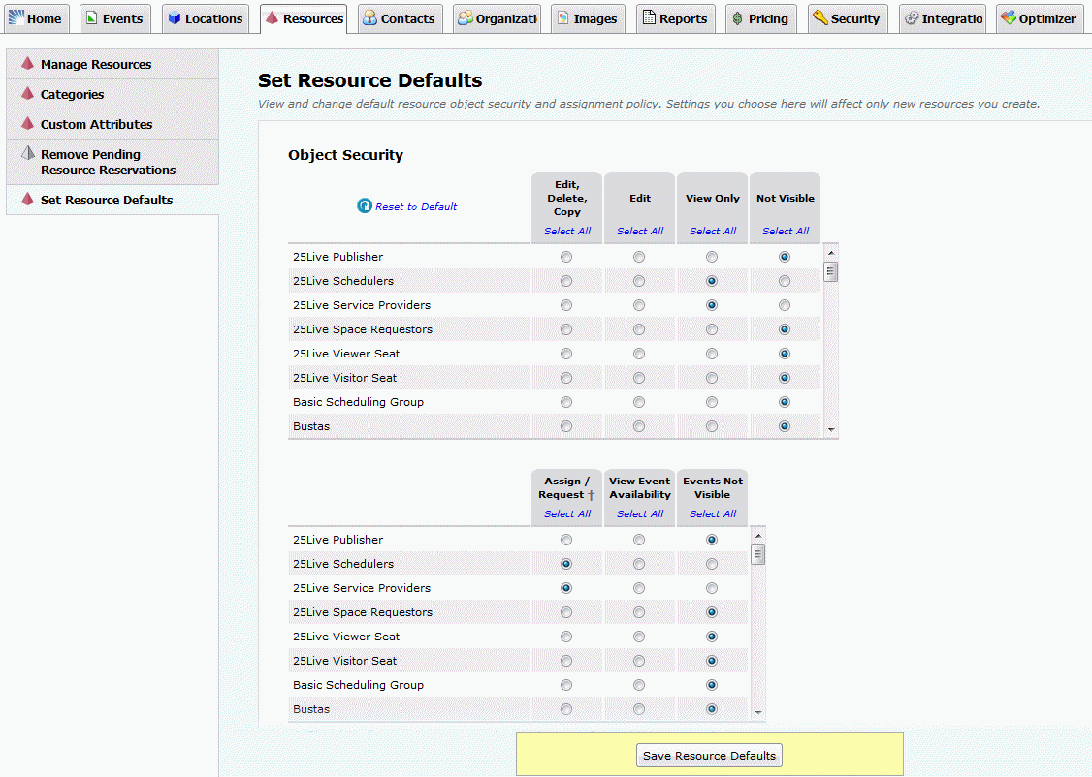This screenshot has height=777, width=1092.
Task: Click the Security key icon
Action: [820, 18]
